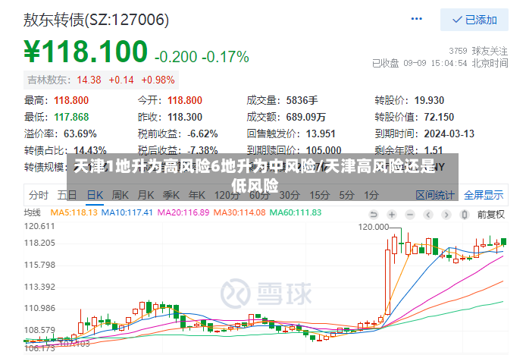Select the 30分 chart tab
Image resolution: width=526 pixels, height=355 pixels.
pos(290,195)
